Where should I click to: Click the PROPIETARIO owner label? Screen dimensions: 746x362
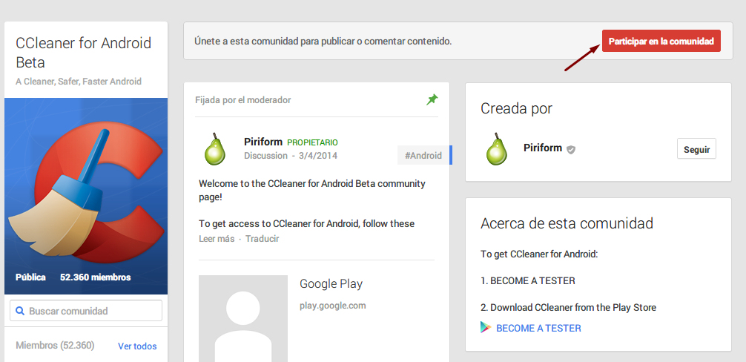coord(313,142)
